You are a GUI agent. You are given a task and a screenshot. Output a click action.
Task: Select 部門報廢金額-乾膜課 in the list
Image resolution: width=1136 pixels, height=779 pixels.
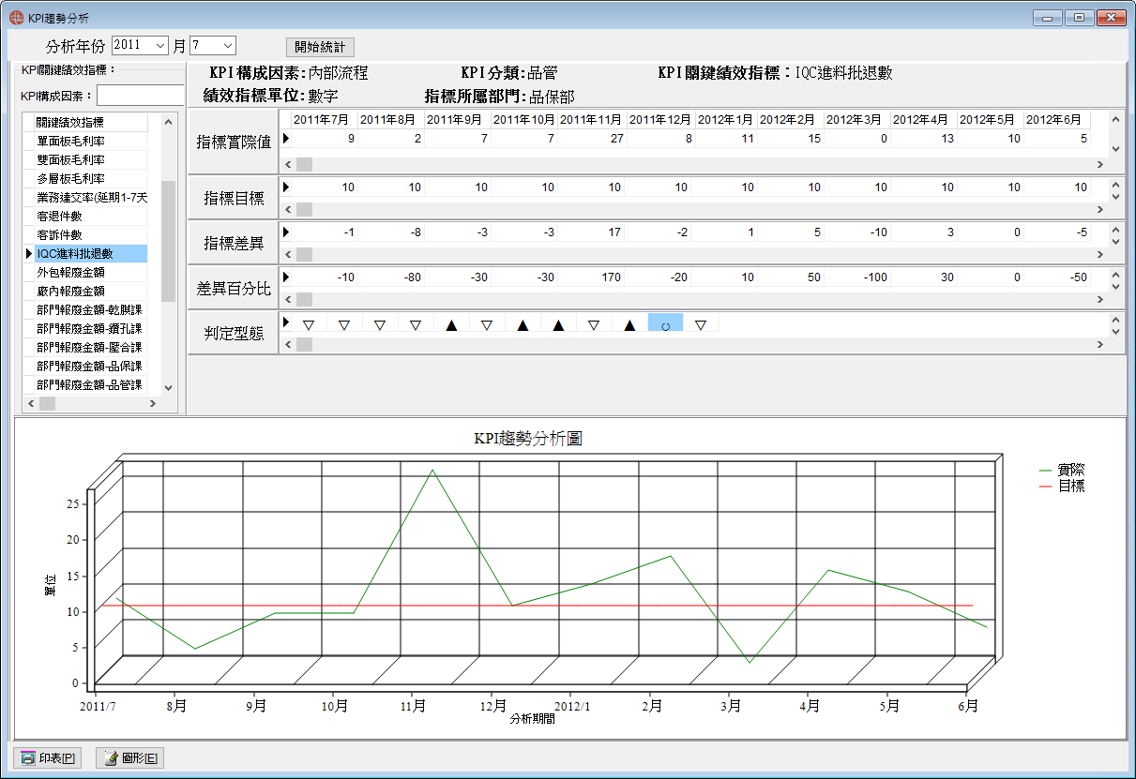pyautogui.click(x=91, y=309)
